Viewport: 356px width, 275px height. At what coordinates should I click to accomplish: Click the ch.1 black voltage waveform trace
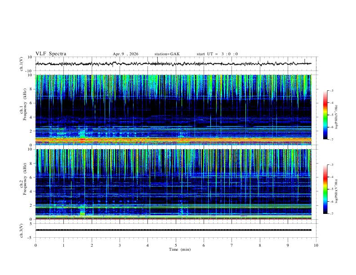click(x=174, y=64)
